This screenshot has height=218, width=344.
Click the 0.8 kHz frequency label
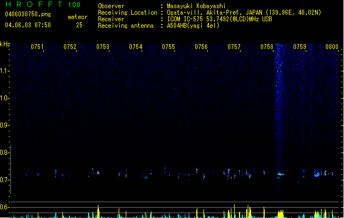point(4,153)
